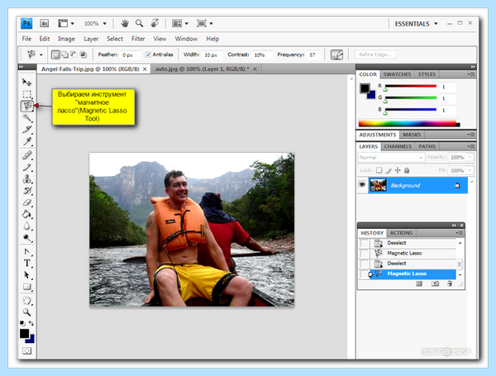This screenshot has height=376, width=496.
Task: Select the Crop tool
Action: pos(27,130)
